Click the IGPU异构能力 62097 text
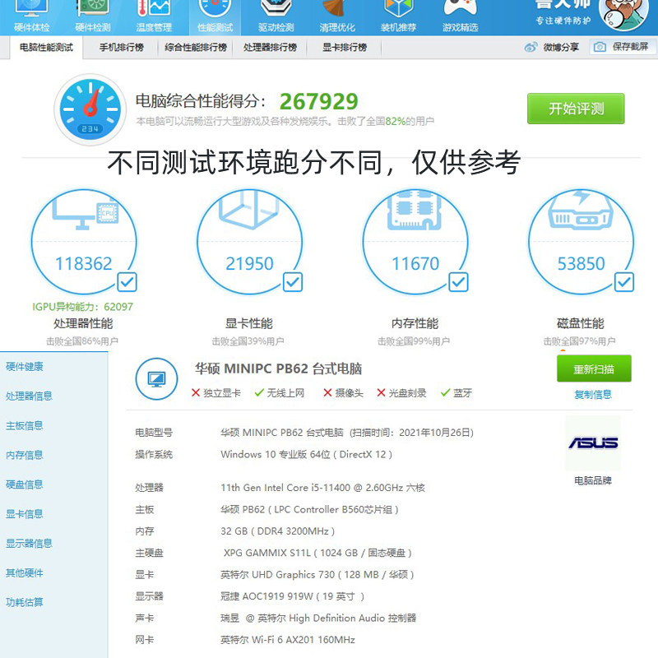 point(83,307)
